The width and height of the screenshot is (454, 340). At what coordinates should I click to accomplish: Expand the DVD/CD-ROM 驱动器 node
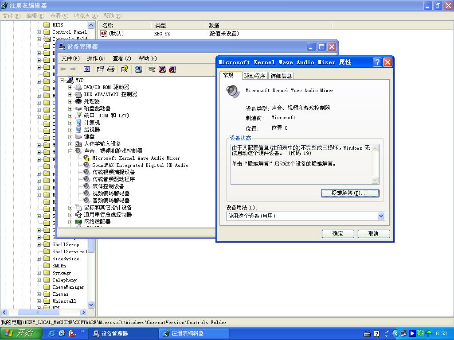click(x=70, y=87)
